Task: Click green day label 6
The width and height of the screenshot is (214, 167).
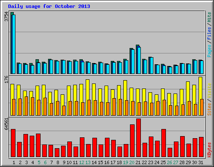Action: pyautogui.click(x=45, y=162)
